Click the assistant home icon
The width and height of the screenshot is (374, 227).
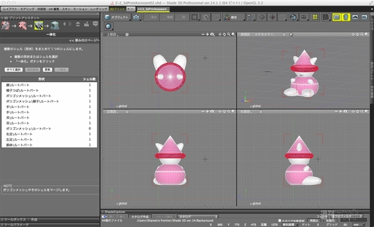(x=78, y=24)
